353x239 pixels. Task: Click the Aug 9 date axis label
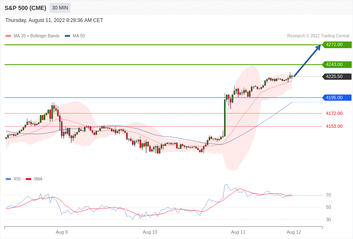tap(62, 232)
